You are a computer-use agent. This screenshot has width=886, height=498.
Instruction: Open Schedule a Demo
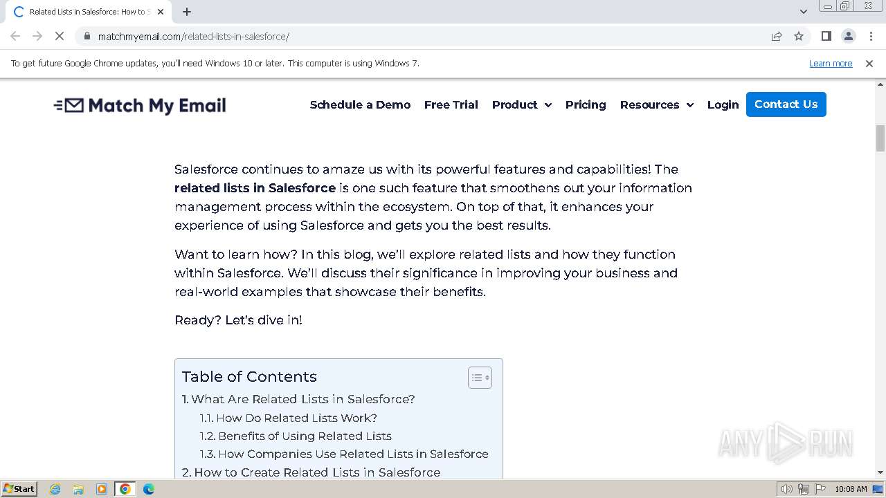pyautogui.click(x=360, y=104)
